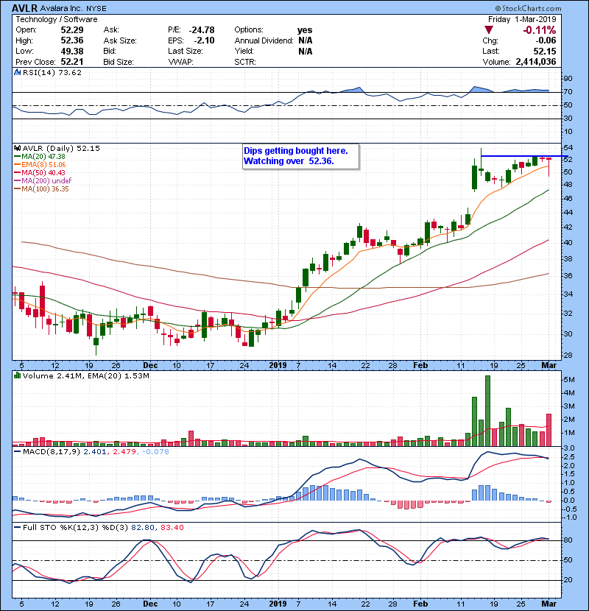Click the SCTR: label
The image size is (589, 611).
point(245,62)
